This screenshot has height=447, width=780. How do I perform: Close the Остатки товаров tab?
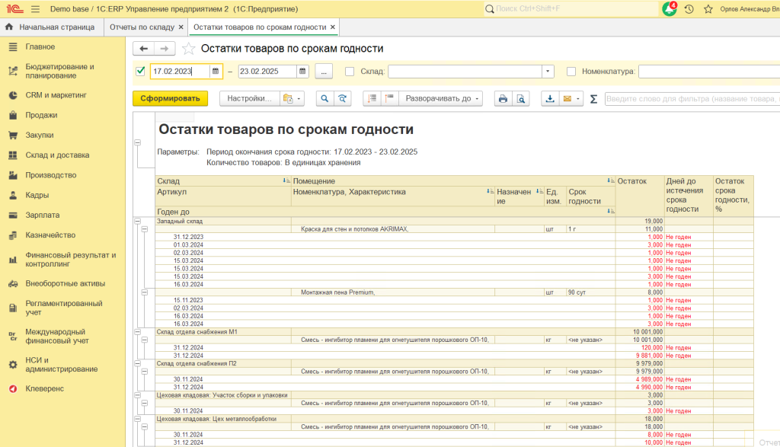(333, 27)
